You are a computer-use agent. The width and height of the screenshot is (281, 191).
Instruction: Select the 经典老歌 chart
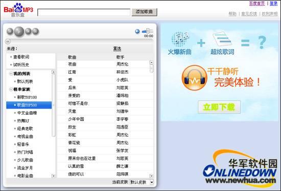[25, 129]
